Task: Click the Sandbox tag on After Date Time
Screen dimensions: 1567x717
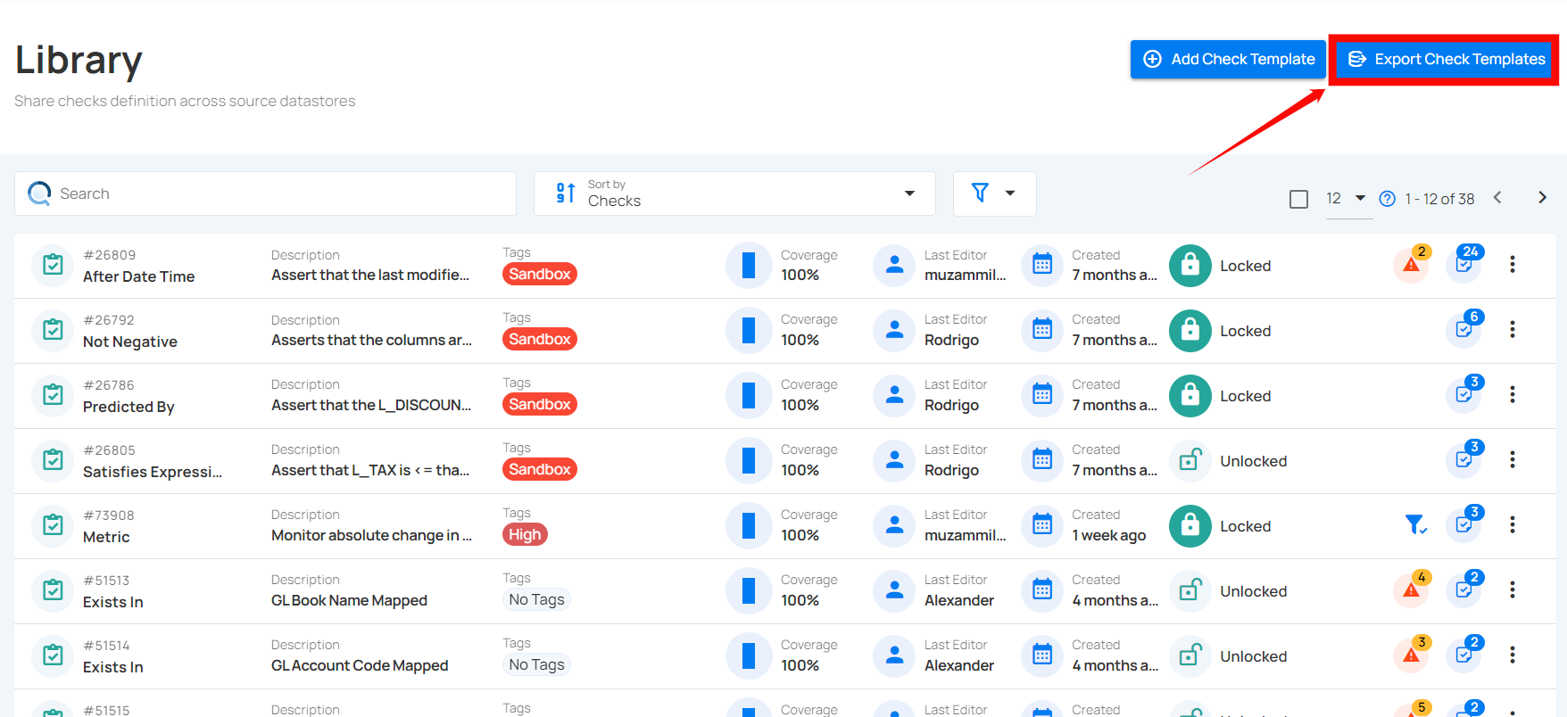Action: pyautogui.click(x=540, y=274)
